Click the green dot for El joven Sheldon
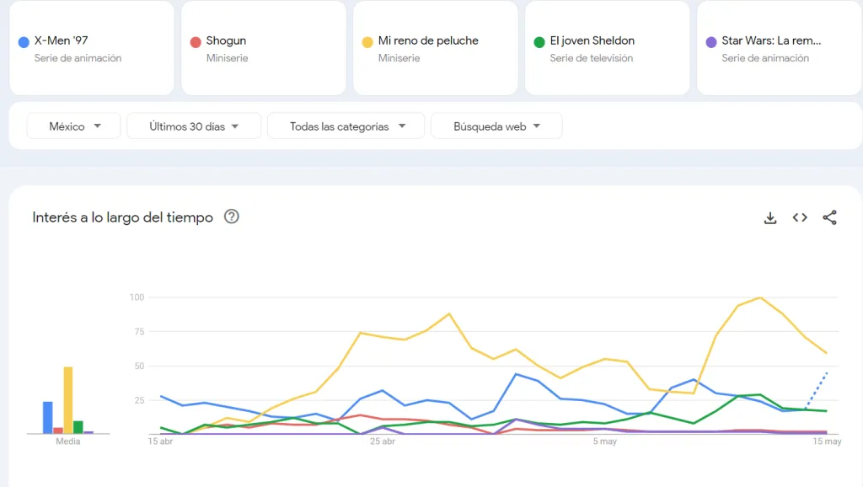The width and height of the screenshot is (863, 487). click(x=539, y=42)
